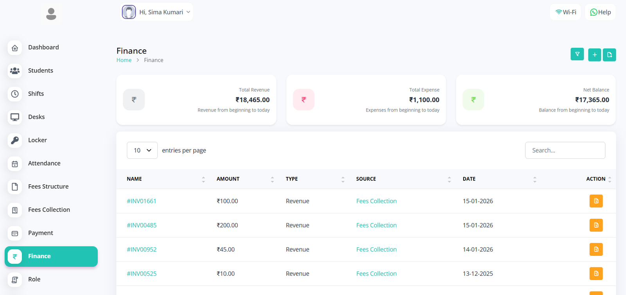Open the view icon for #INV00952
The image size is (626, 295).
(x=596, y=249)
